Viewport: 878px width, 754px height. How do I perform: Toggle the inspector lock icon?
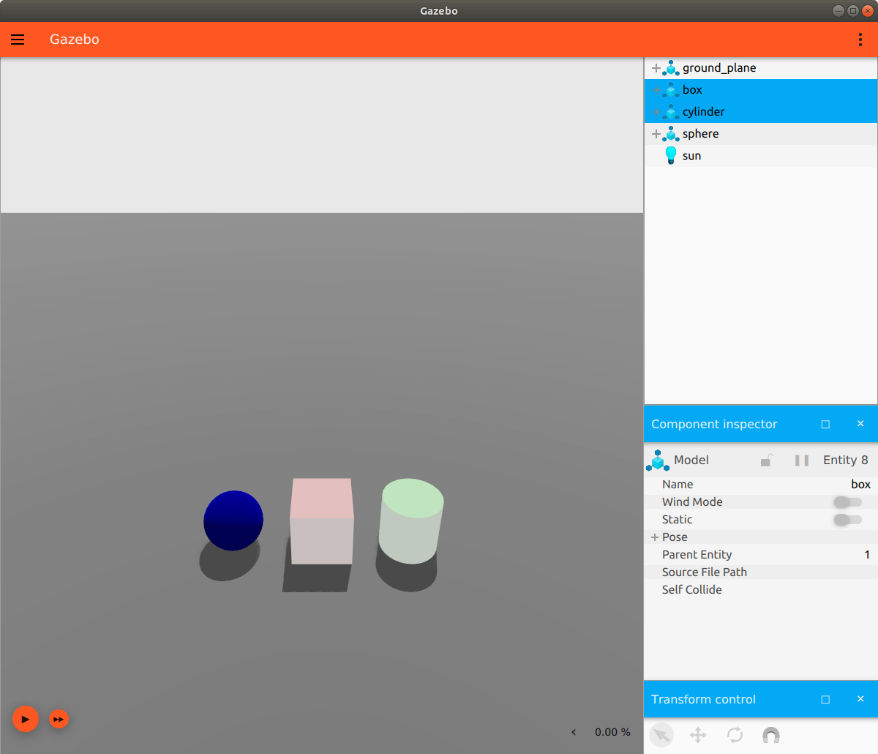click(766, 460)
